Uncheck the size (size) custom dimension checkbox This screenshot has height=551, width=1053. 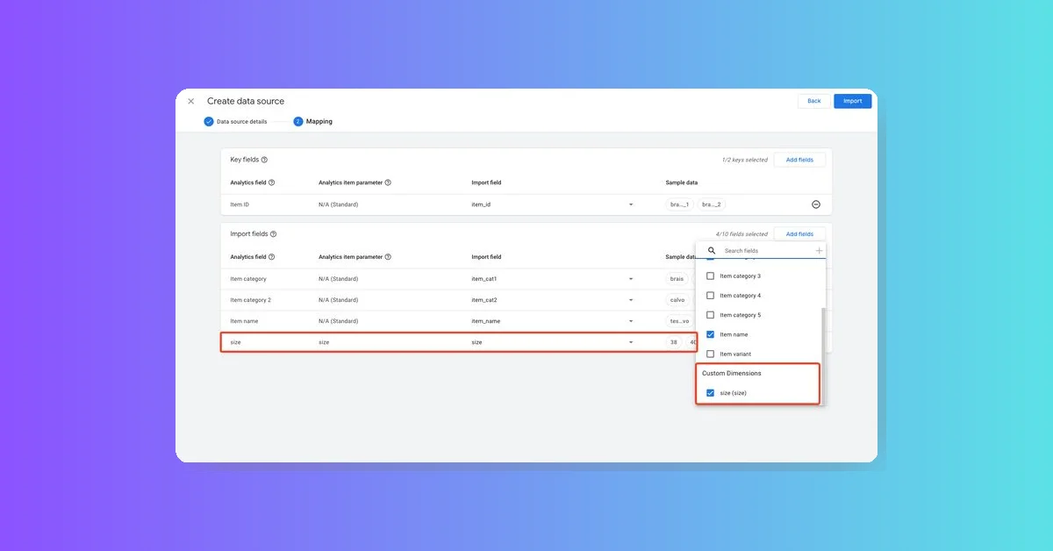[711, 393]
